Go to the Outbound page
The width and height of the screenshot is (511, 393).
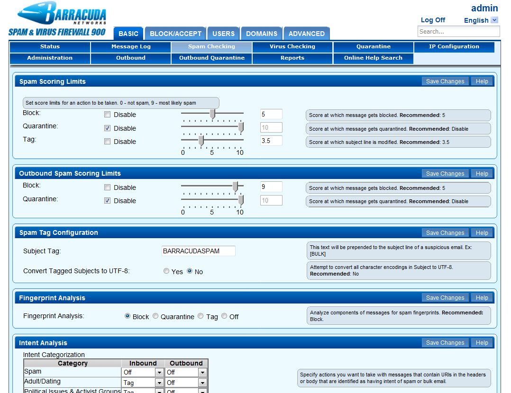click(131, 58)
